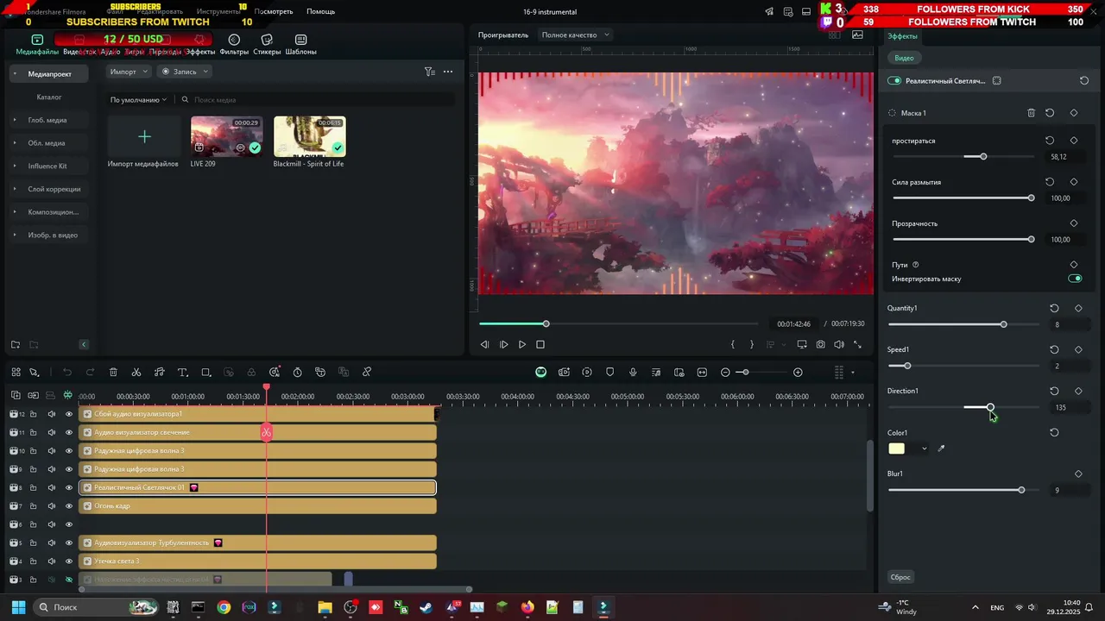Click the Quantity1 slider handle
This screenshot has height=621, width=1105.
(1003, 324)
